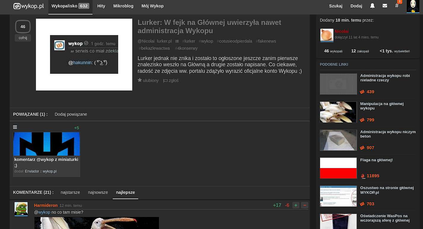Open the Mikroblog section
423x229 pixels.
[123, 6]
